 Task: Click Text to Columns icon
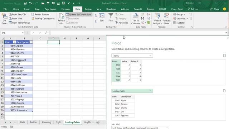[136, 19]
